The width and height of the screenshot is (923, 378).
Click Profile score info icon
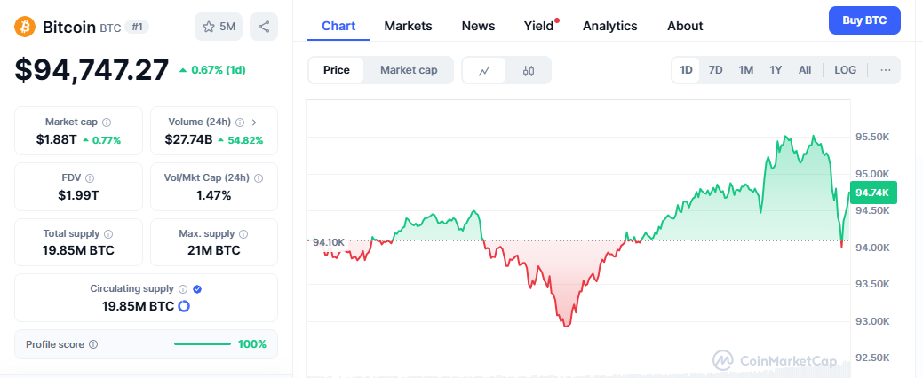93,344
